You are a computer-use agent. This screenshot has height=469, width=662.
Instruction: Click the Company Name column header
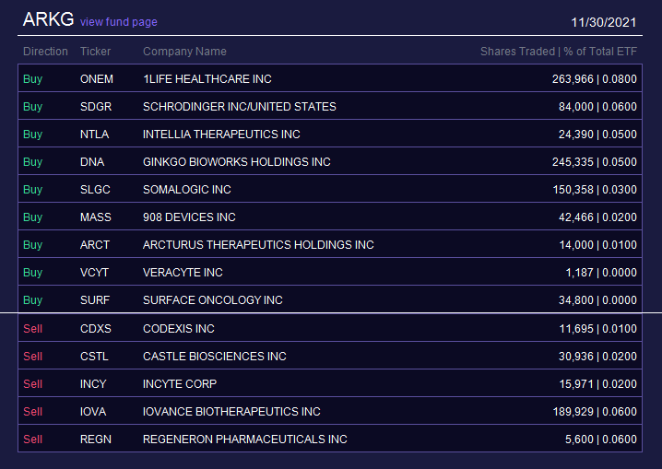[x=184, y=52]
